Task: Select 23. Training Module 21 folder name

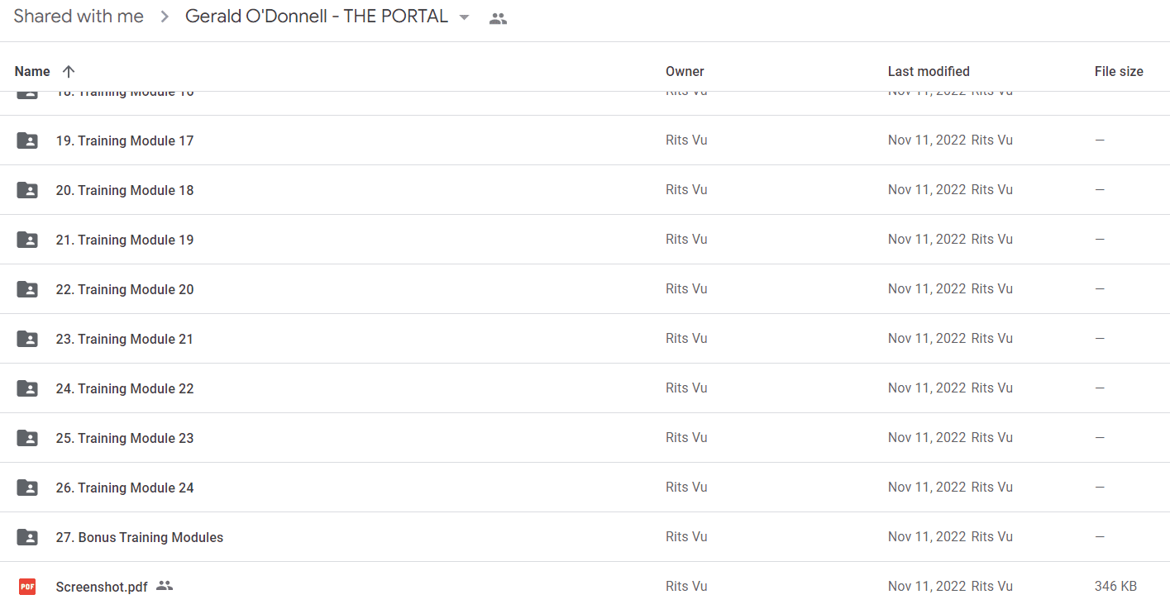Action: coord(125,339)
